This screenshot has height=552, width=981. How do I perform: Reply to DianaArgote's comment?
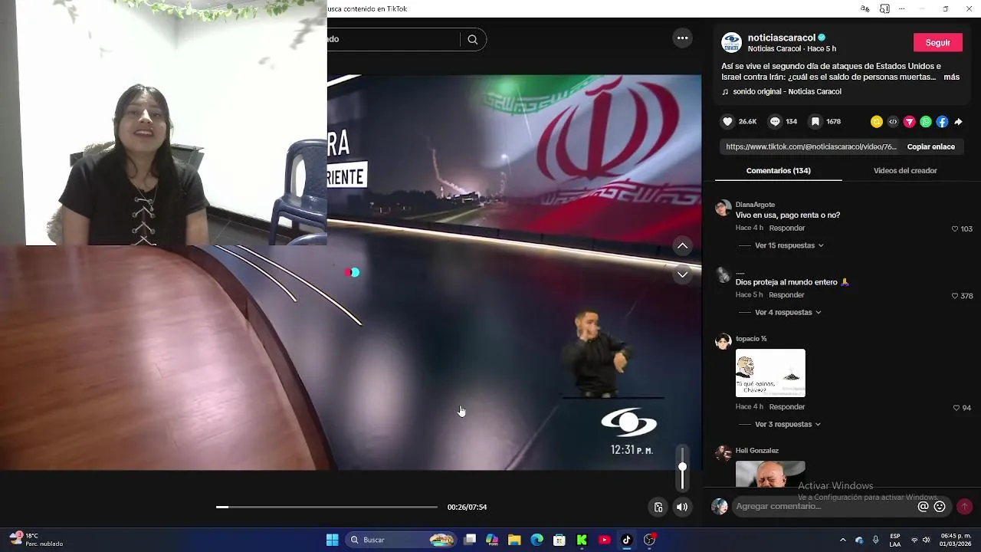click(x=787, y=228)
